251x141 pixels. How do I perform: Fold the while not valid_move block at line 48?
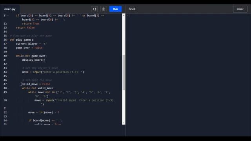tap(8, 88)
